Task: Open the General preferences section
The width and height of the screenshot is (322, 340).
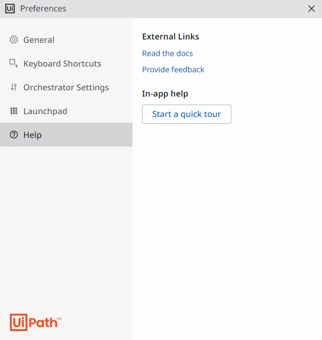Action: click(66, 39)
